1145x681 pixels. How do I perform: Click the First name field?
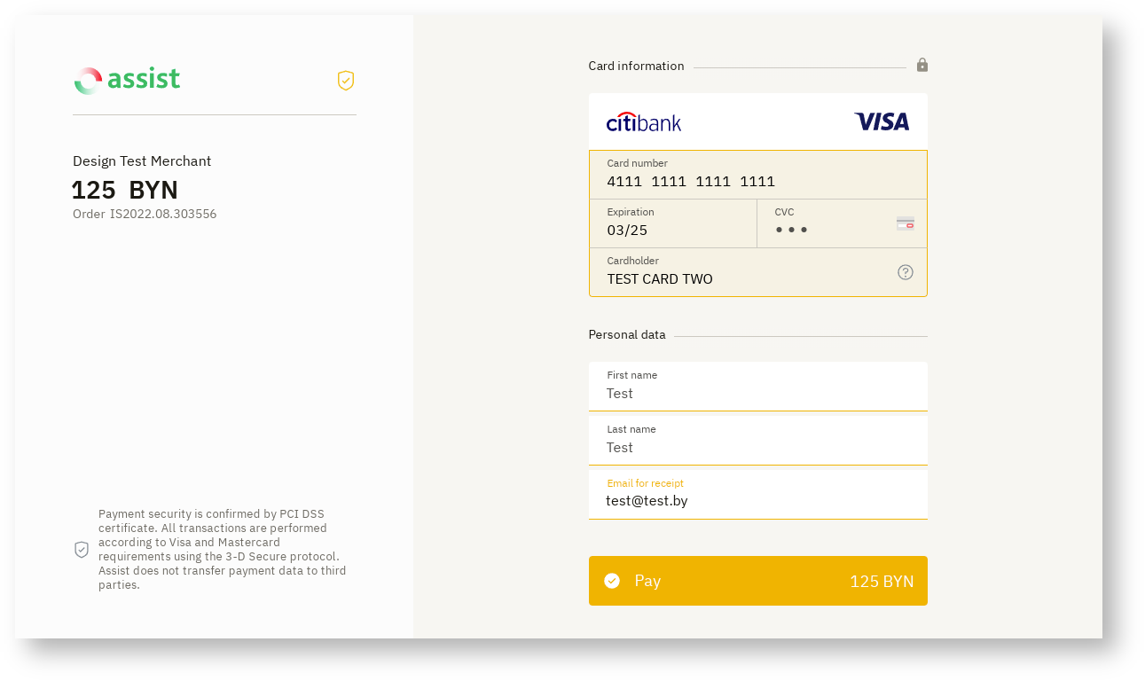(x=757, y=393)
